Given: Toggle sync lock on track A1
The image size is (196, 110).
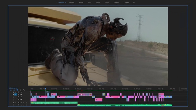Looking at the screenshot, I should (19, 103).
